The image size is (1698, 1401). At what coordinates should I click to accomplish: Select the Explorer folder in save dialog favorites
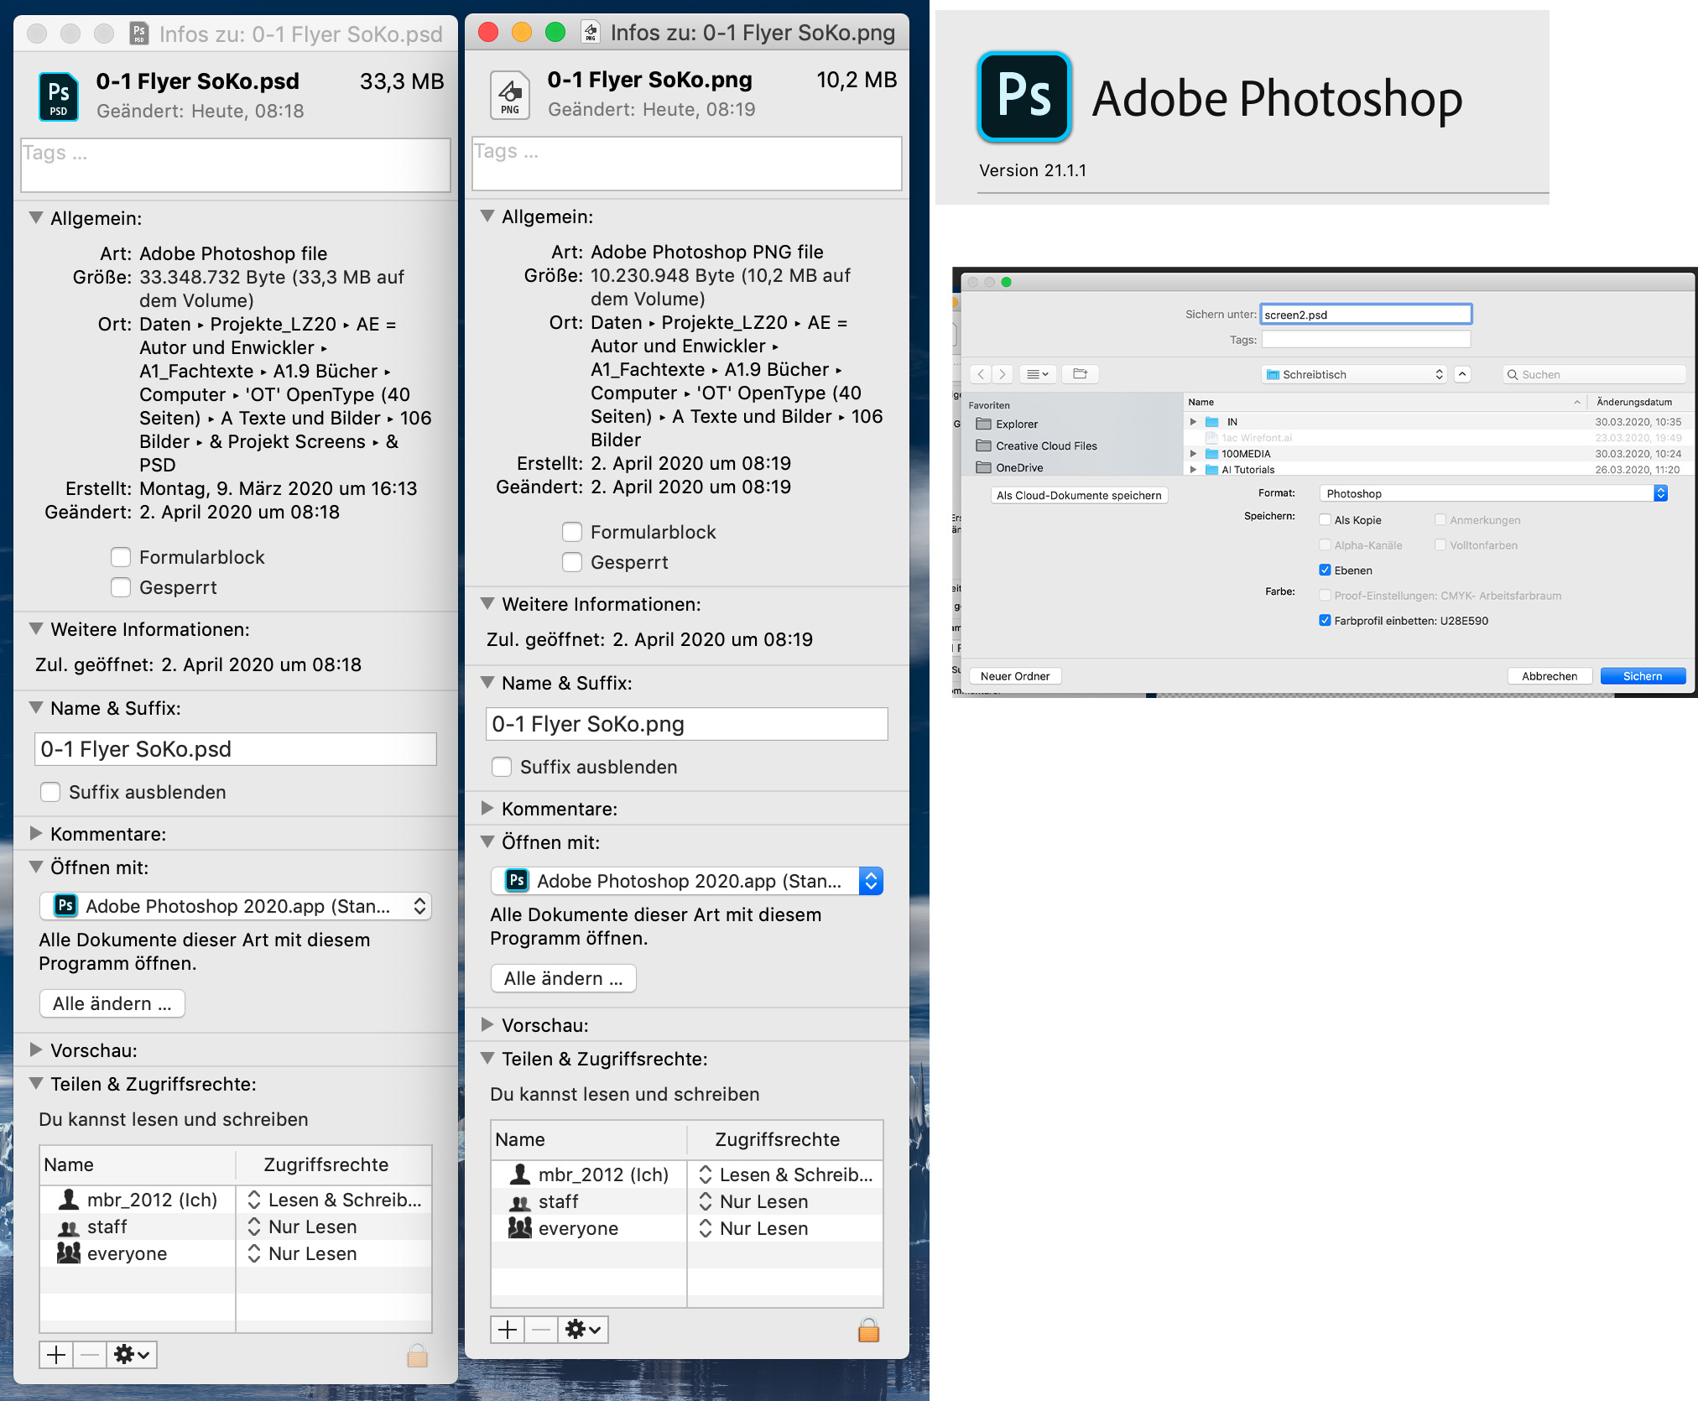1016,424
